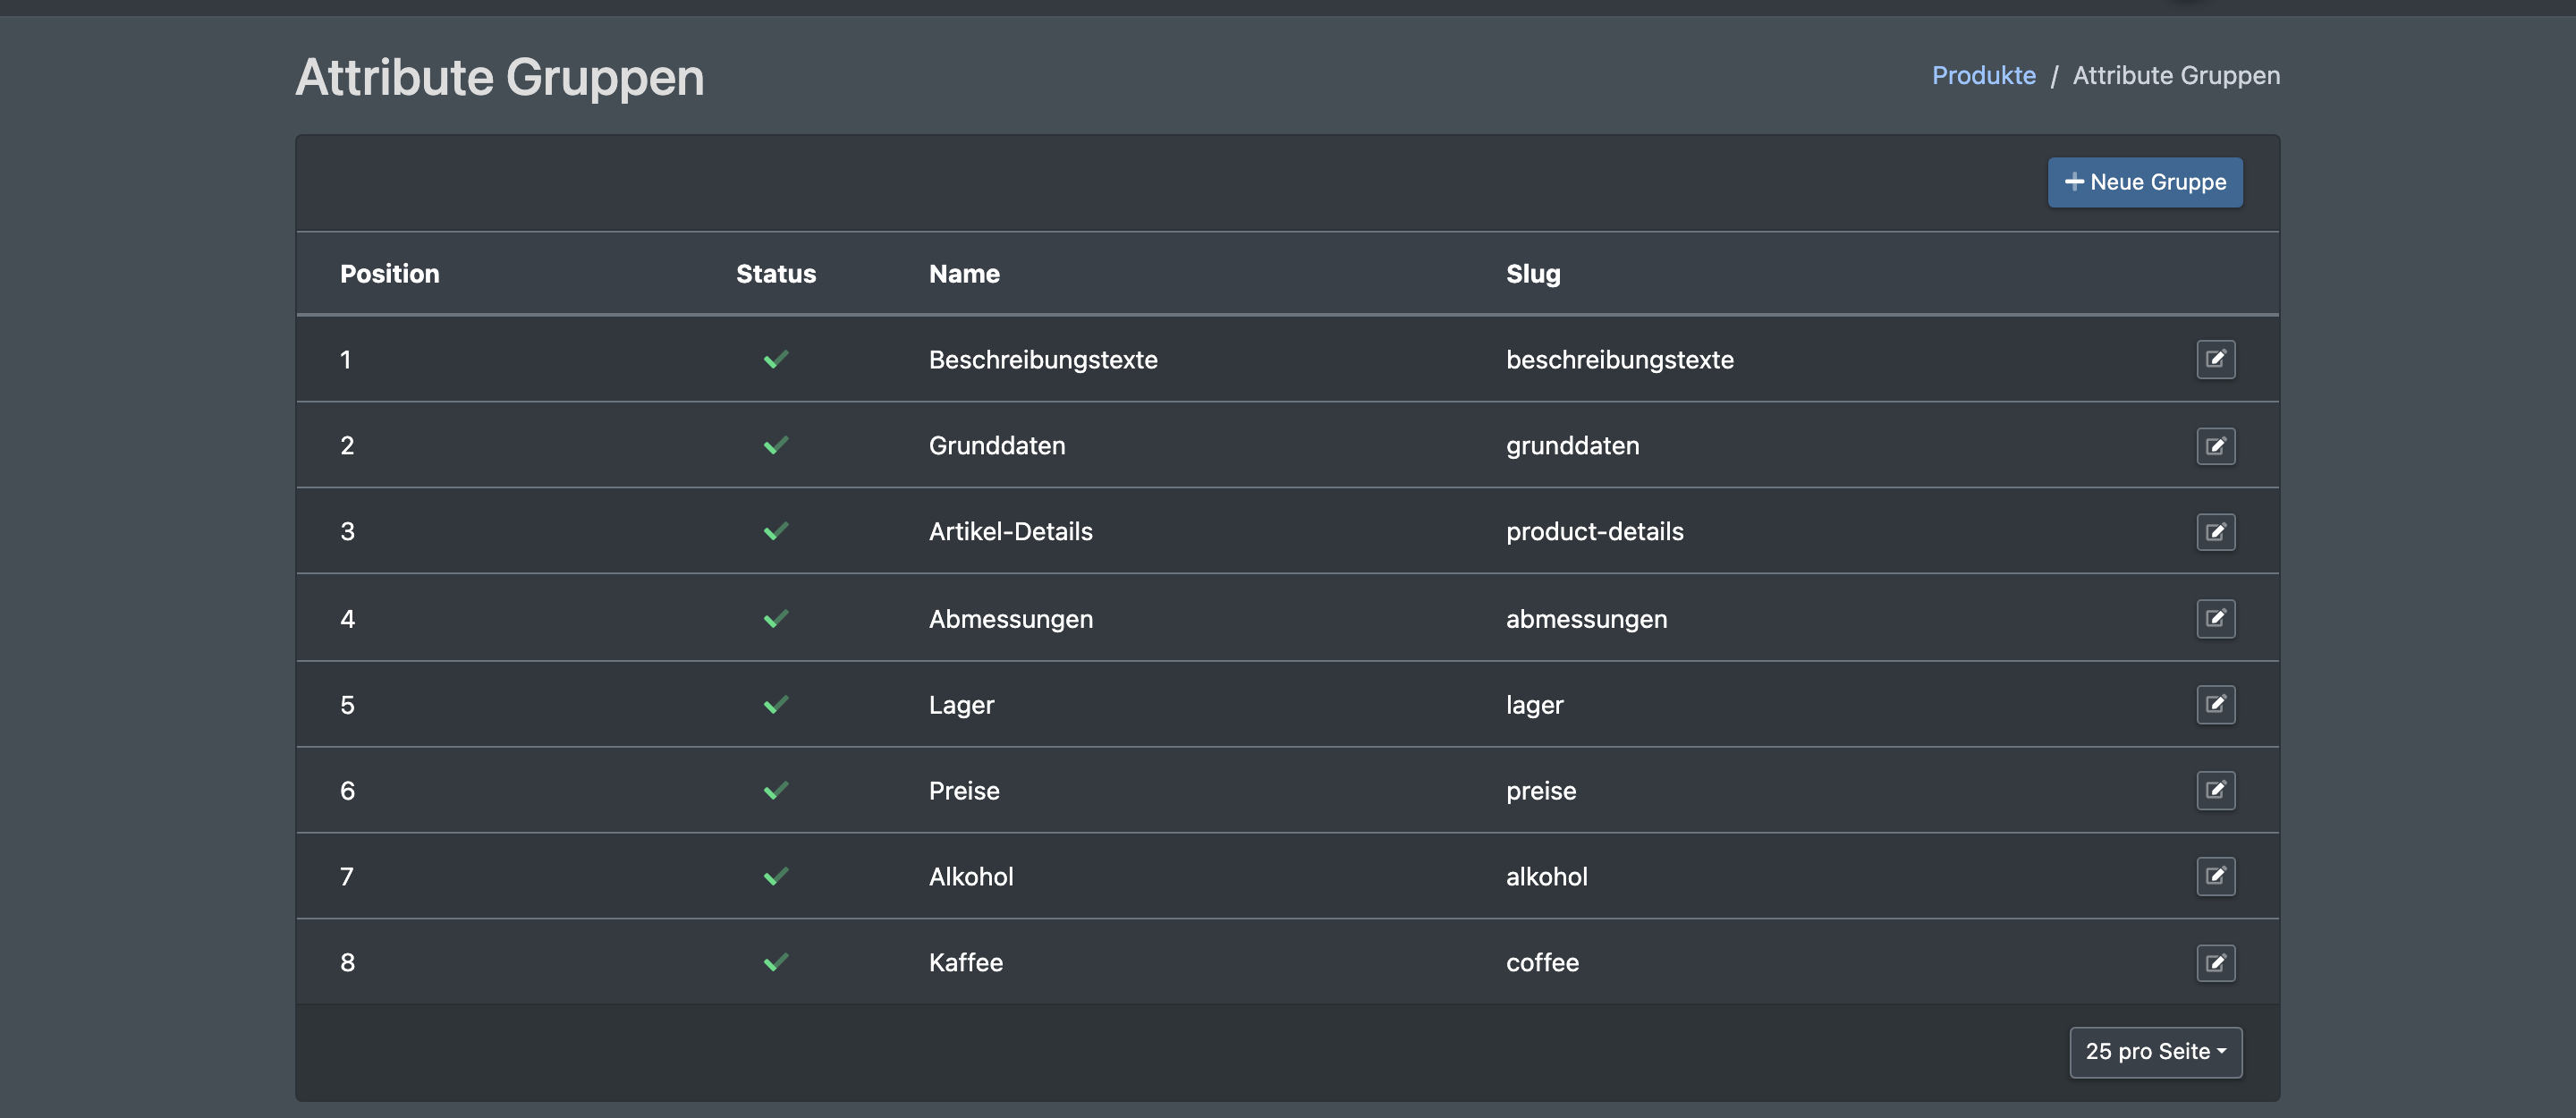Click status checkmark of Beschreibungstexte
This screenshot has width=2576, height=1118.
(x=776, y=359)
